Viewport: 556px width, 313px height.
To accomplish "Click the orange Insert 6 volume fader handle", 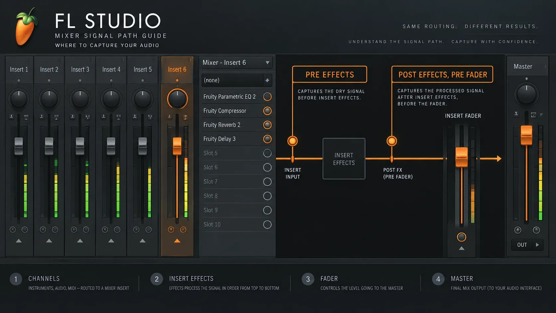I will coord(177,146).
